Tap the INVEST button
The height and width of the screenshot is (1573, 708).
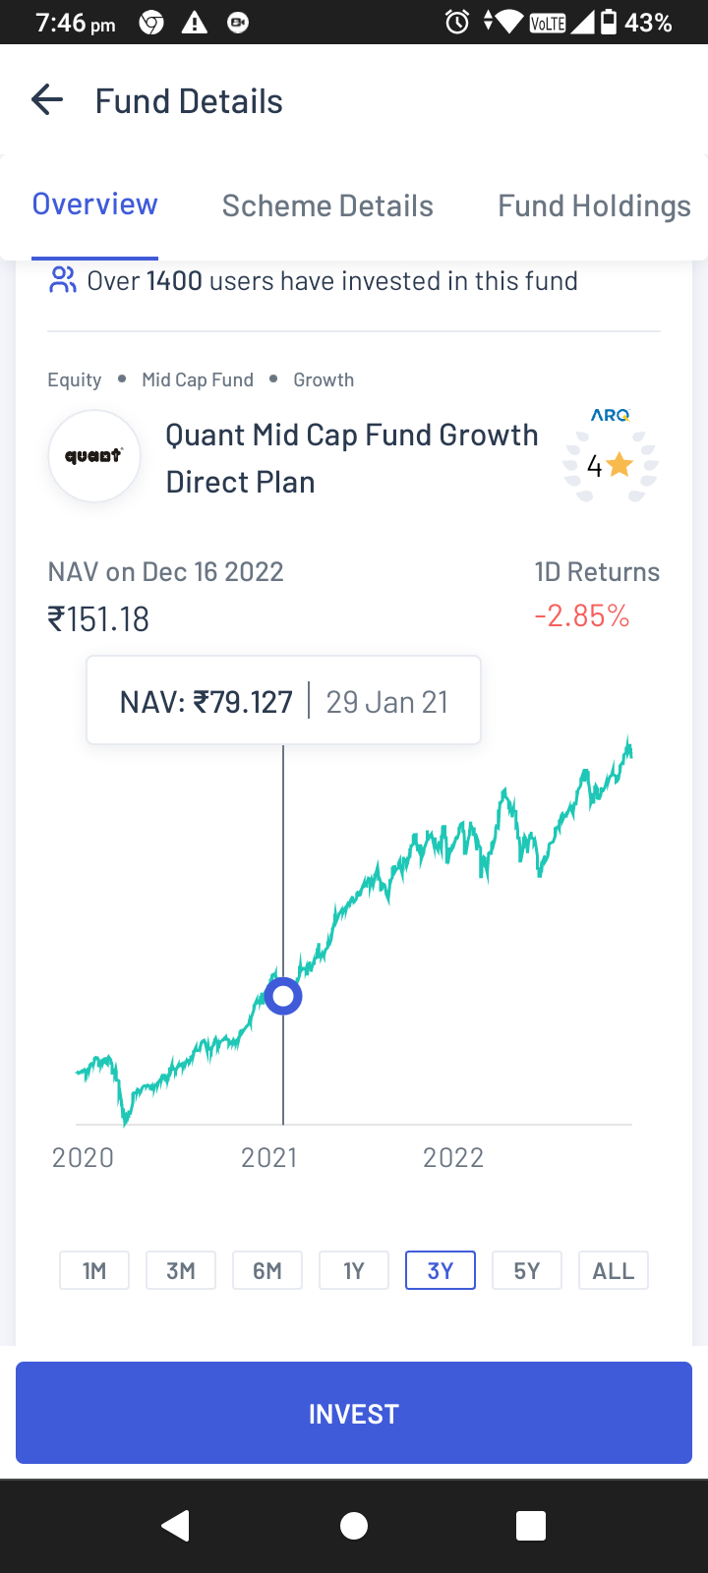point(354,1413)
